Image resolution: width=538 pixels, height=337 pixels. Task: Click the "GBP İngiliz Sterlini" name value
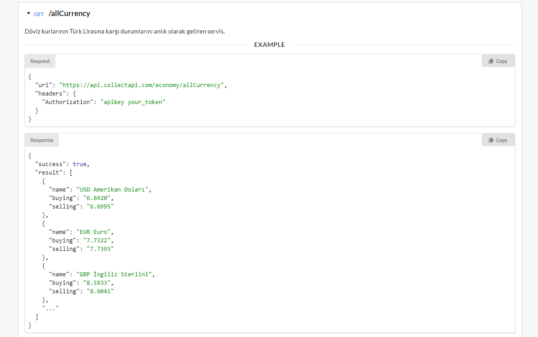tap(114, 274)
